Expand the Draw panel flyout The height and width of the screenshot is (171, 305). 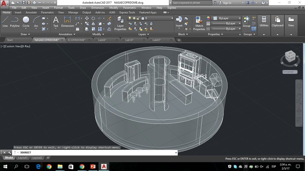25,34
